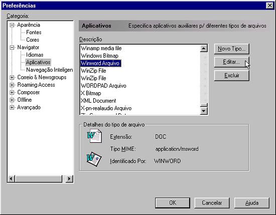Screen dimensions: 276x215
Task: Select WORDPAD Arquivo list entry
Action: pos(103,86)
